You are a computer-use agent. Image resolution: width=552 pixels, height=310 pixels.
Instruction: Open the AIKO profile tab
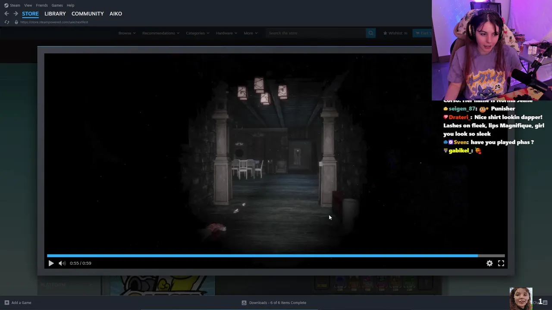click(116, 14)
